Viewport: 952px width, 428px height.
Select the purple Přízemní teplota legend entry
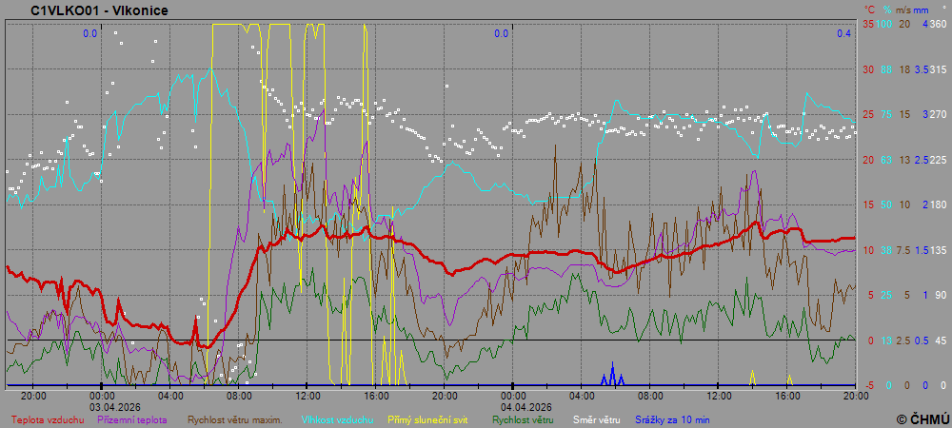(133, 418)
